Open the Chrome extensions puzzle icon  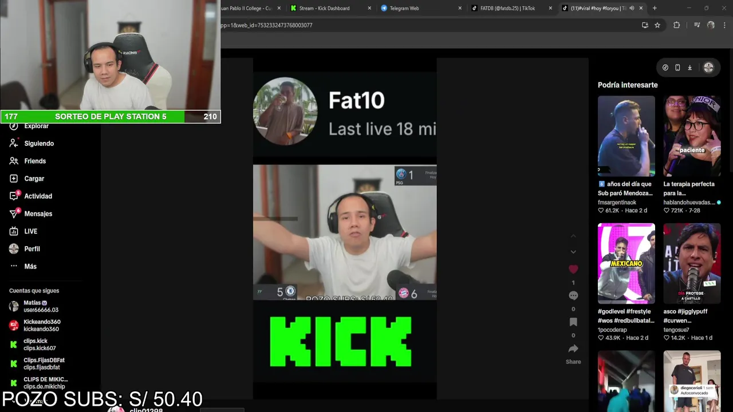point(676,25)
